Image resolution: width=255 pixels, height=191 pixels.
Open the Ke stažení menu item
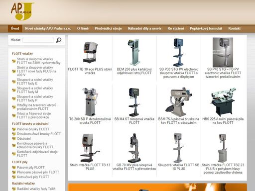(176, 28)
